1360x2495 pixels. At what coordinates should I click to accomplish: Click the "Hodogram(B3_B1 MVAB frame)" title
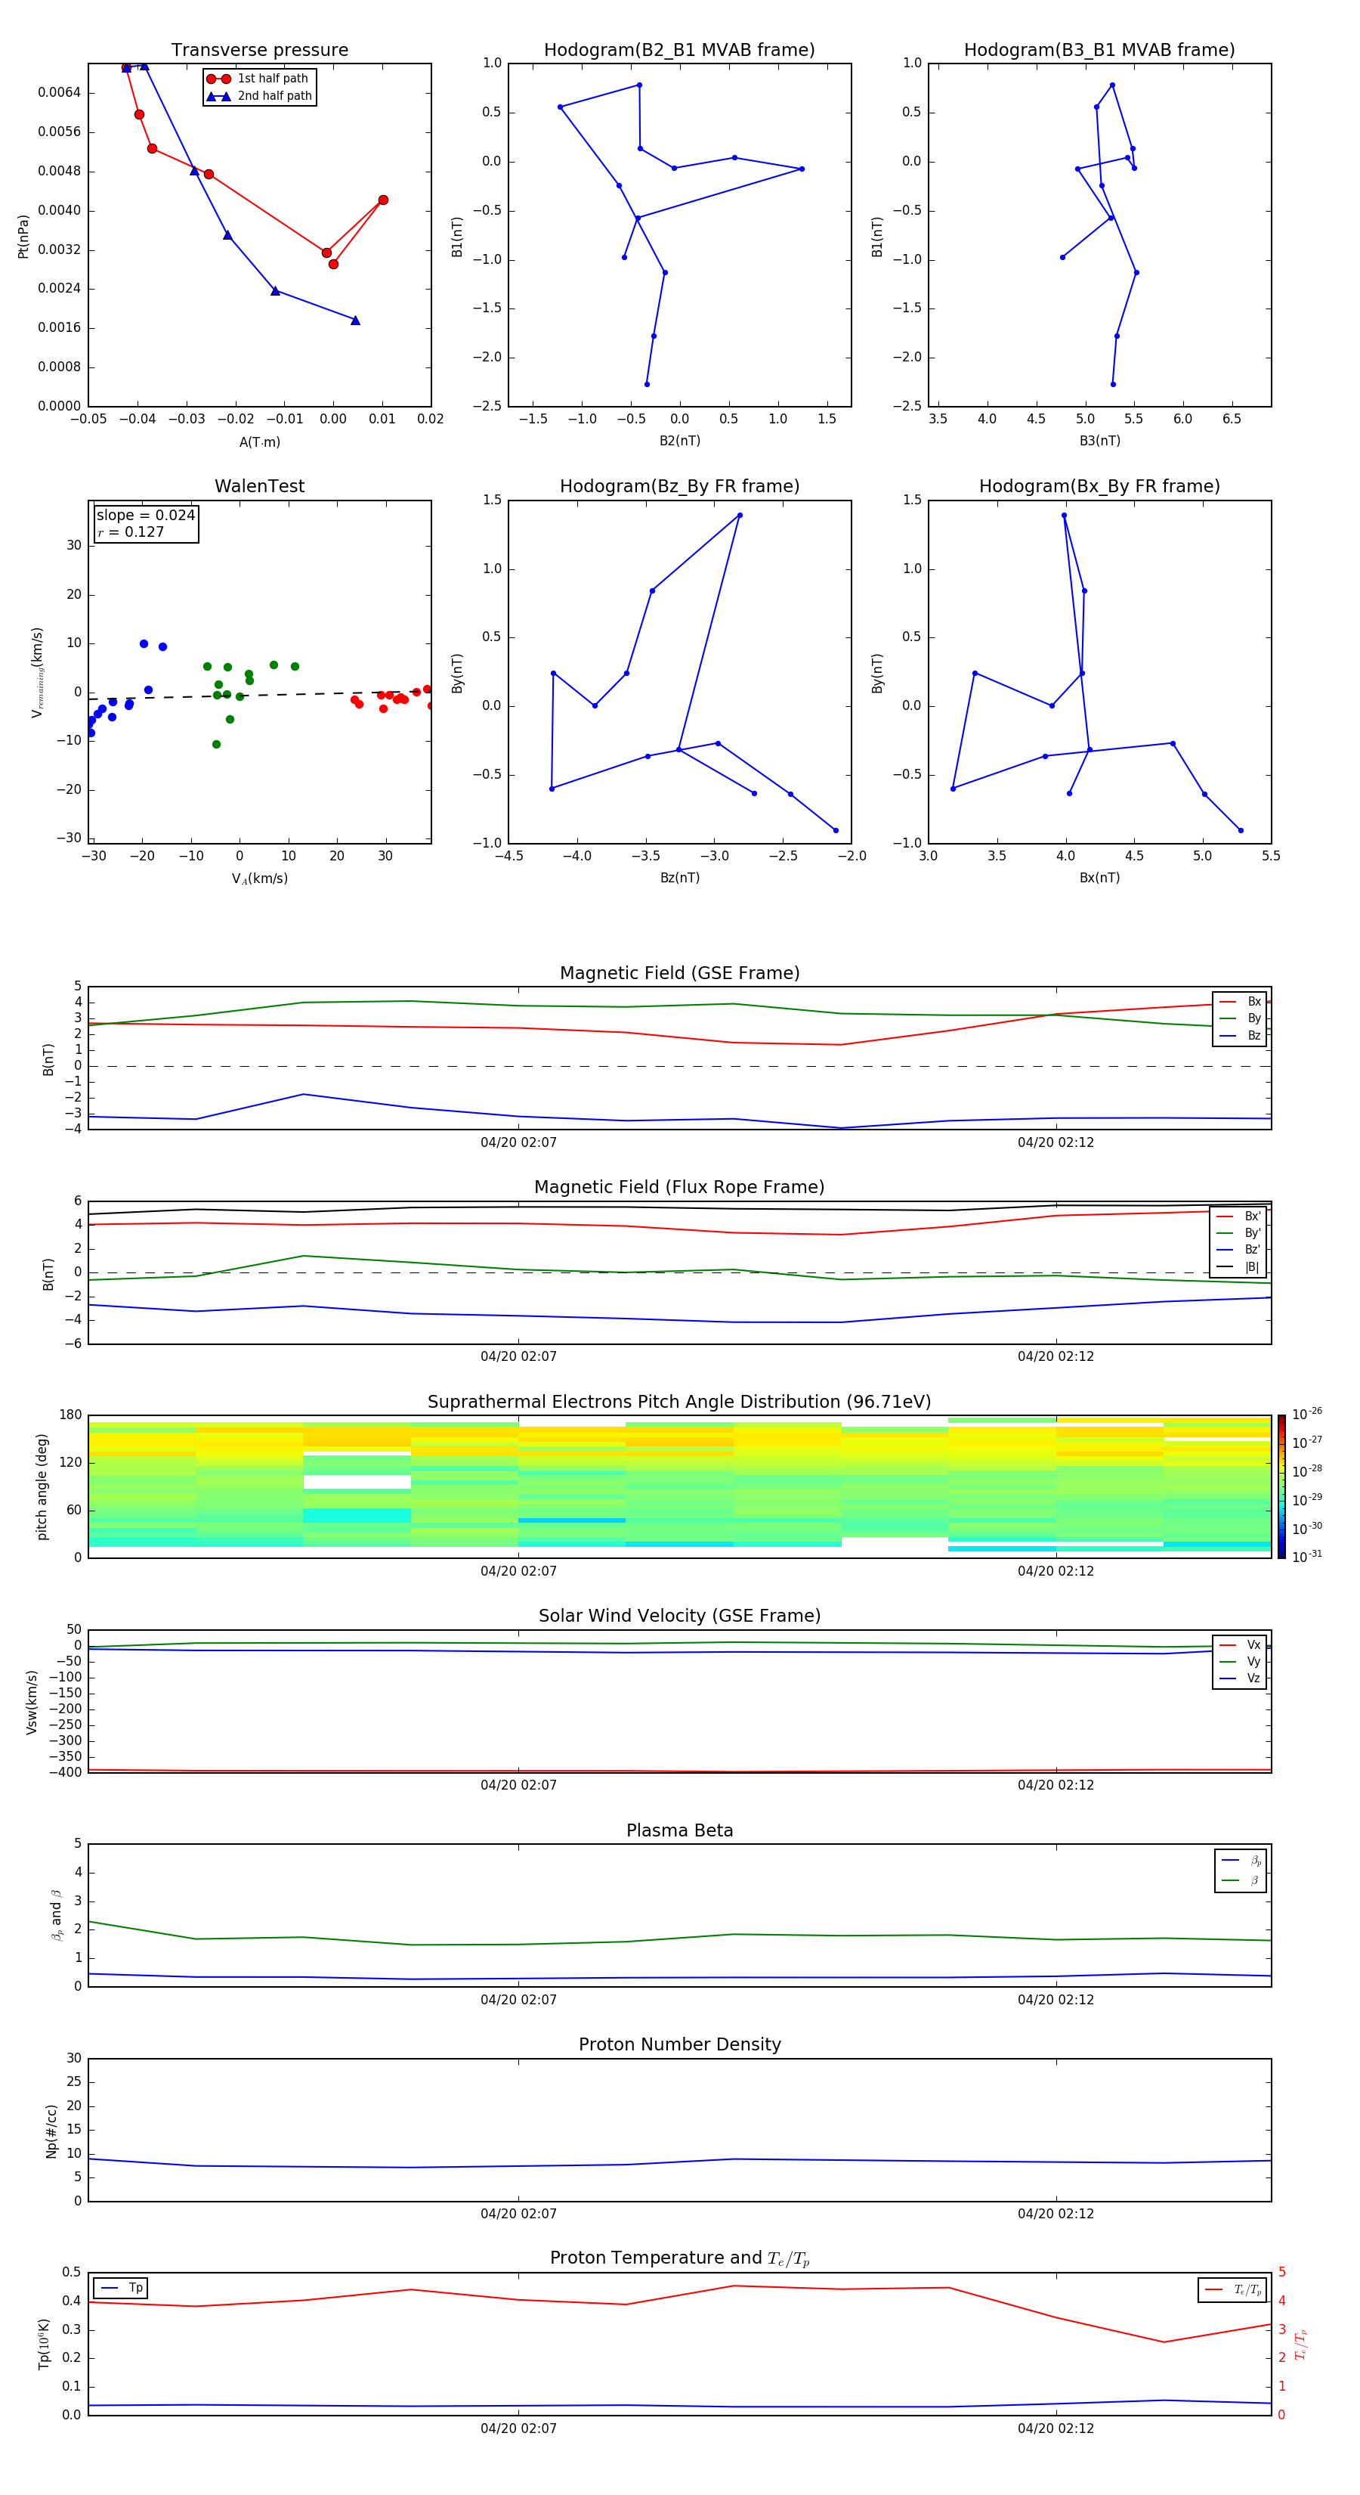[1099, 51]
